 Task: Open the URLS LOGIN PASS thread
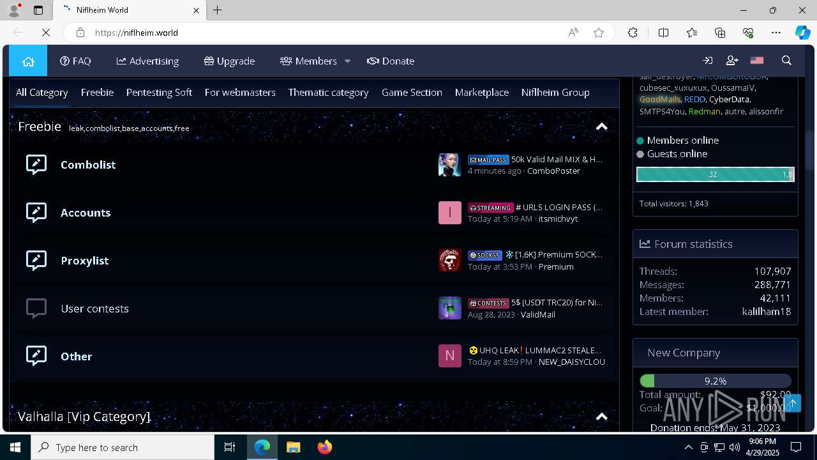(x=558, y=207)
